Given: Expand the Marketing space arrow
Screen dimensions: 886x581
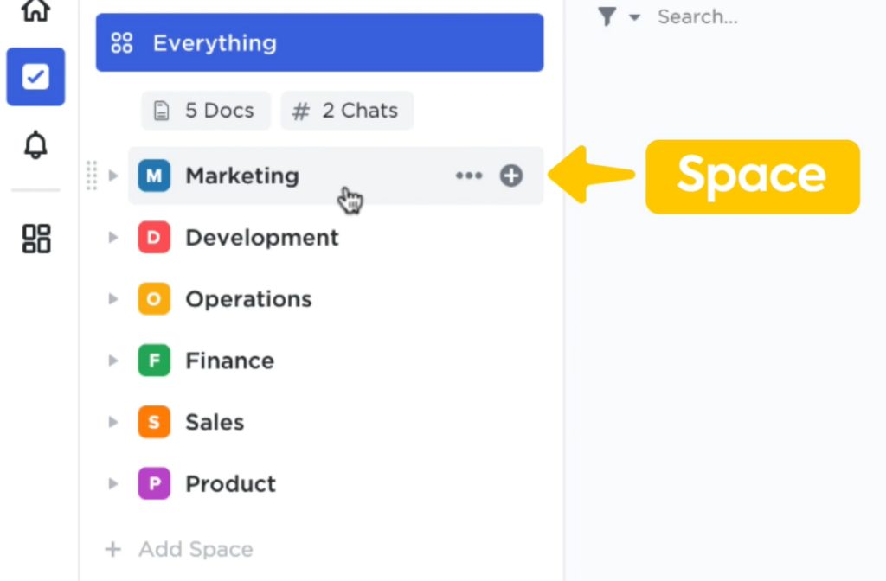Looking at the screenshot, I should [113, 176].
